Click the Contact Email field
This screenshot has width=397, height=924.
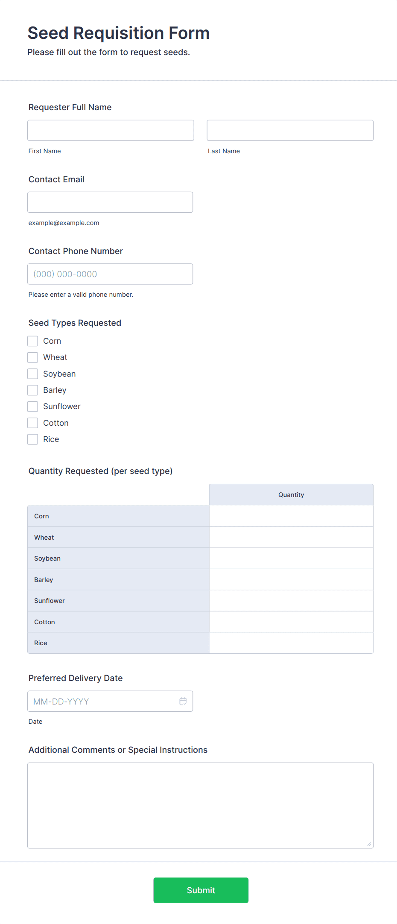tap(110, 202)
